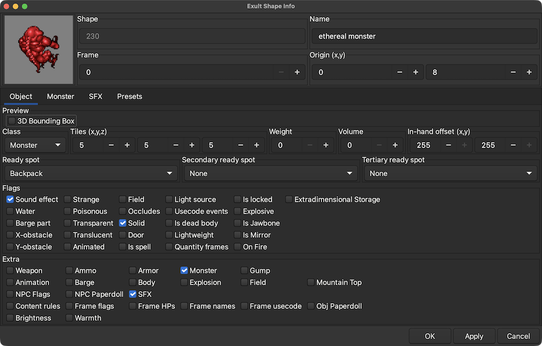This screenshot has width=542, height=346.
Task: Uncheck the Sound effect flag
Action: coord(10,200)
